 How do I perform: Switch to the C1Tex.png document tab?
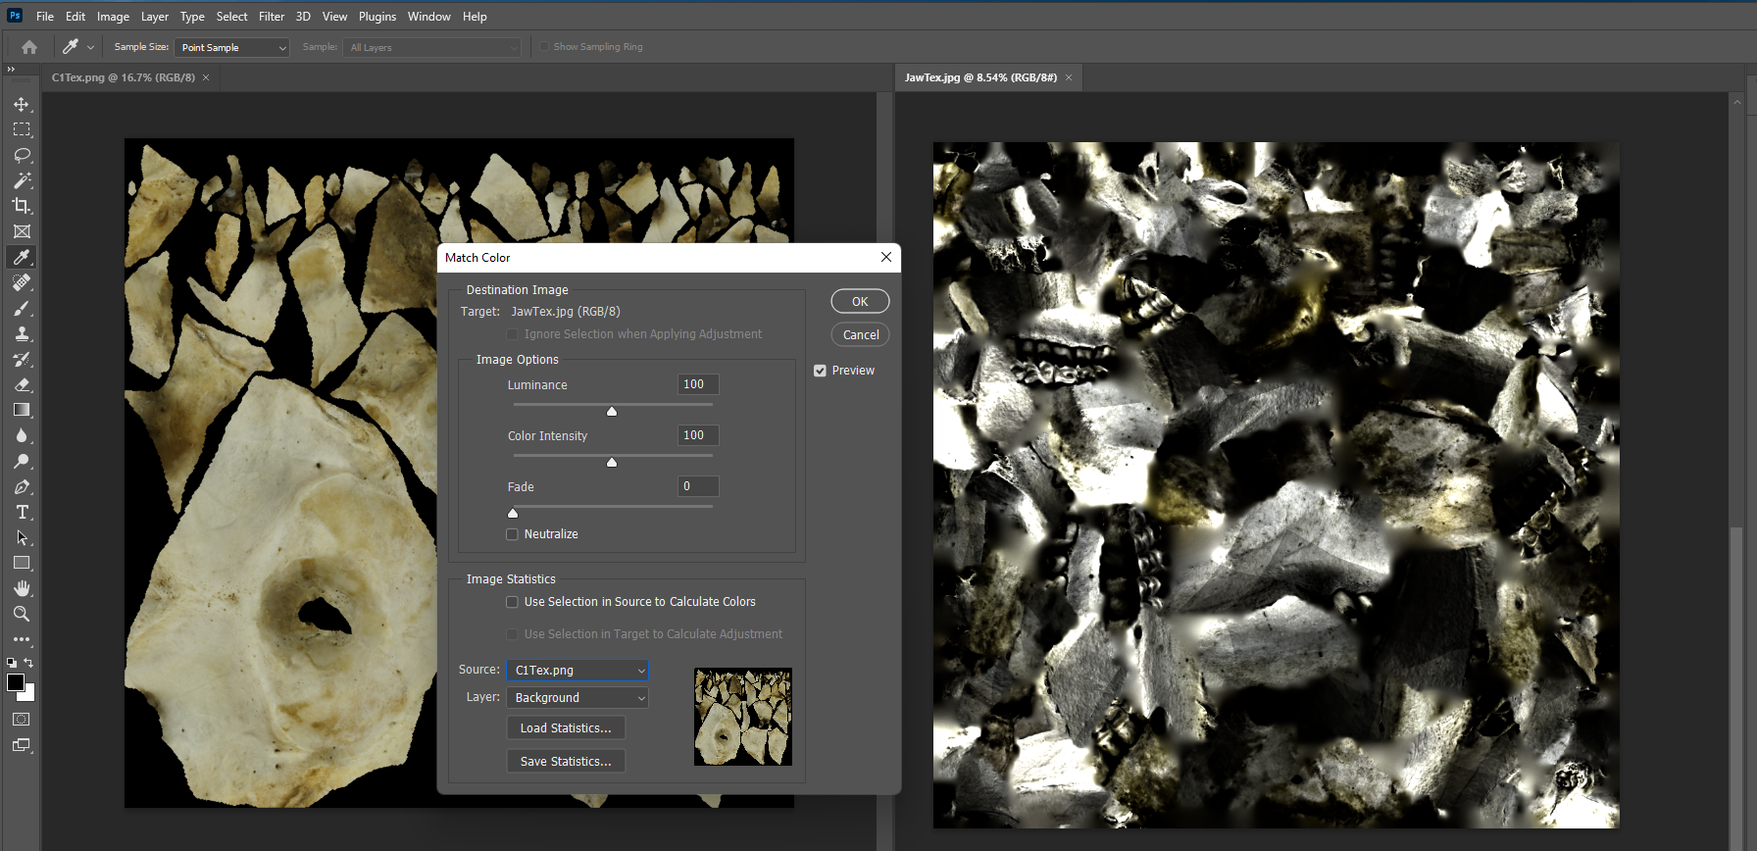[124, 77]
